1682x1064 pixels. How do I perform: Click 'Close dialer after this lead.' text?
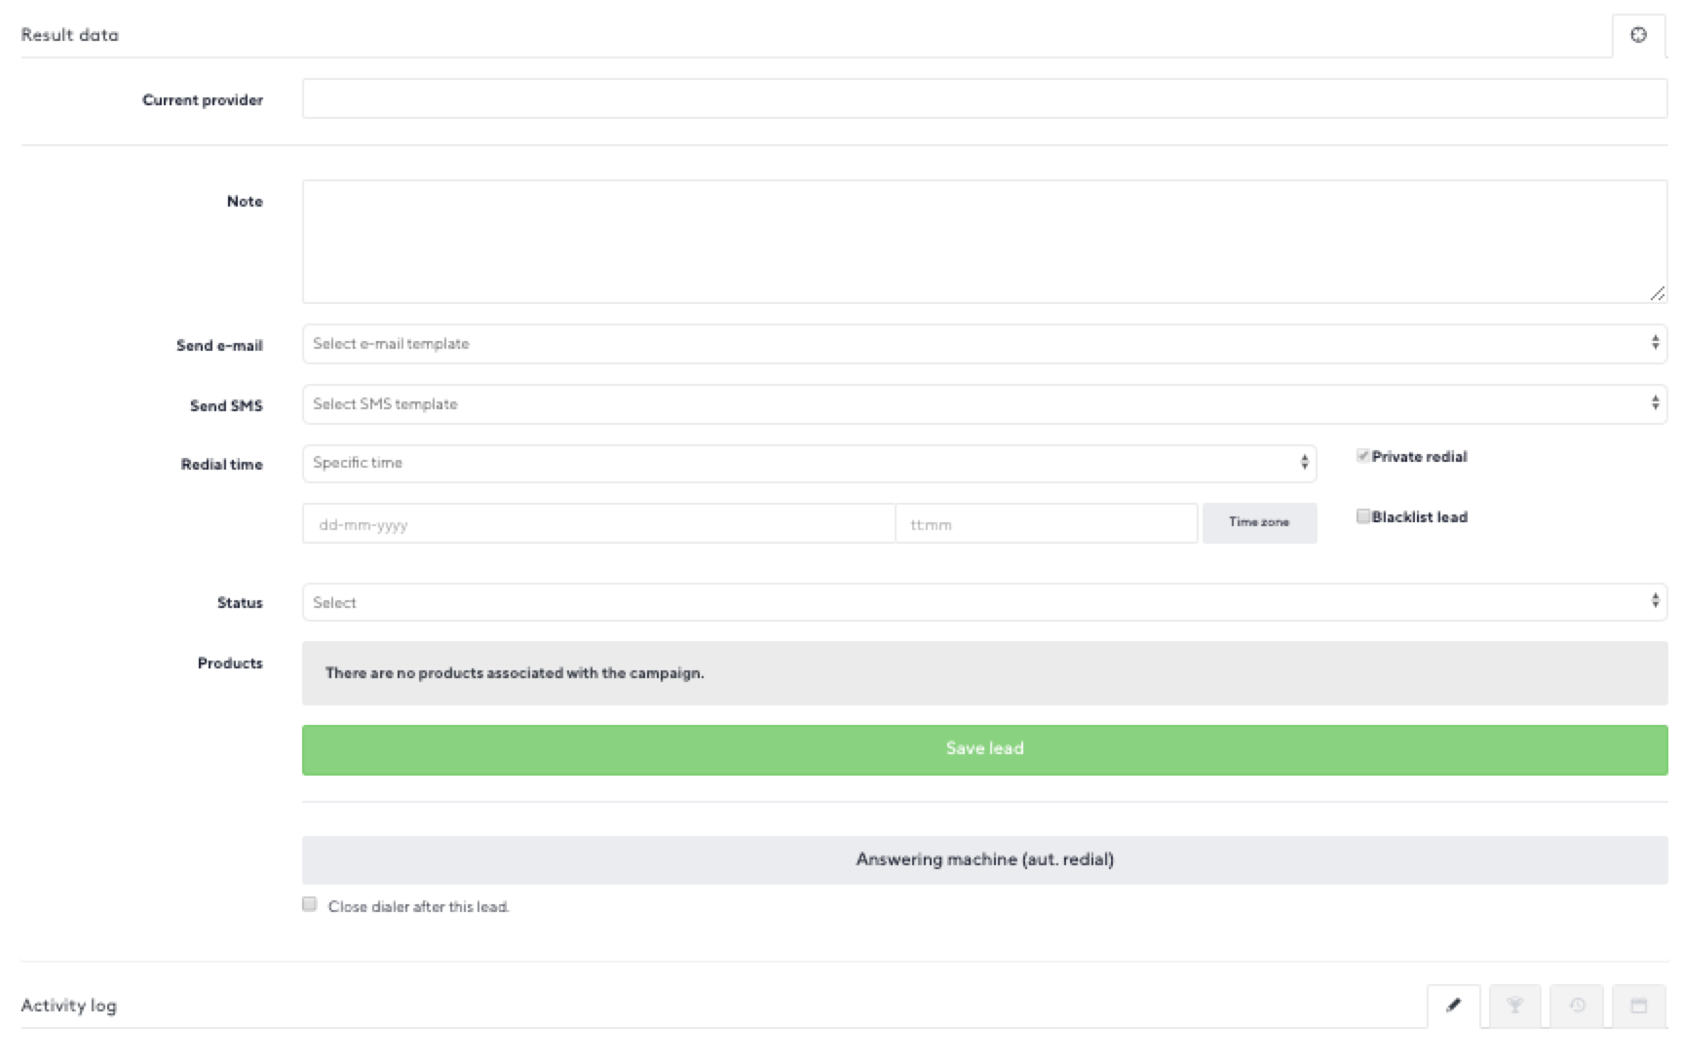tap(419, 907)
